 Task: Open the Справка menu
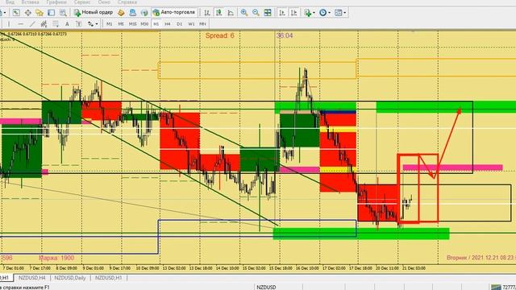click(x=127, y=2)
